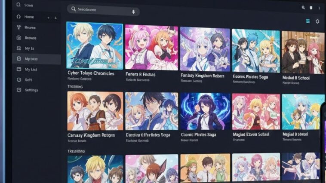The image size is (326, 183).
Task: Open the vertical more-options menu in top right
Action: (x=319, y=7)
